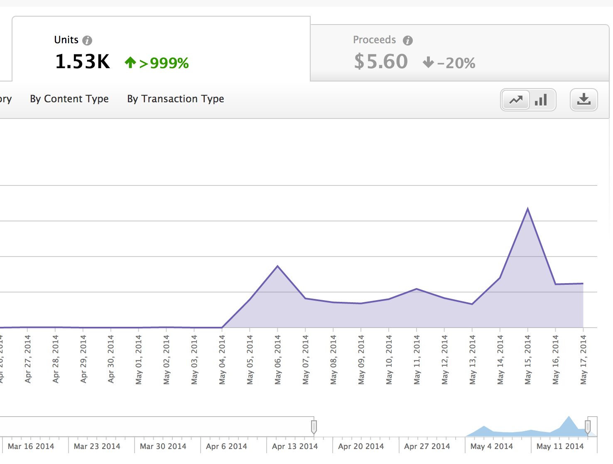This screenshot has width=613, height=464.
Task: View breakdown By Transaction Type
Action: [175, 99]
